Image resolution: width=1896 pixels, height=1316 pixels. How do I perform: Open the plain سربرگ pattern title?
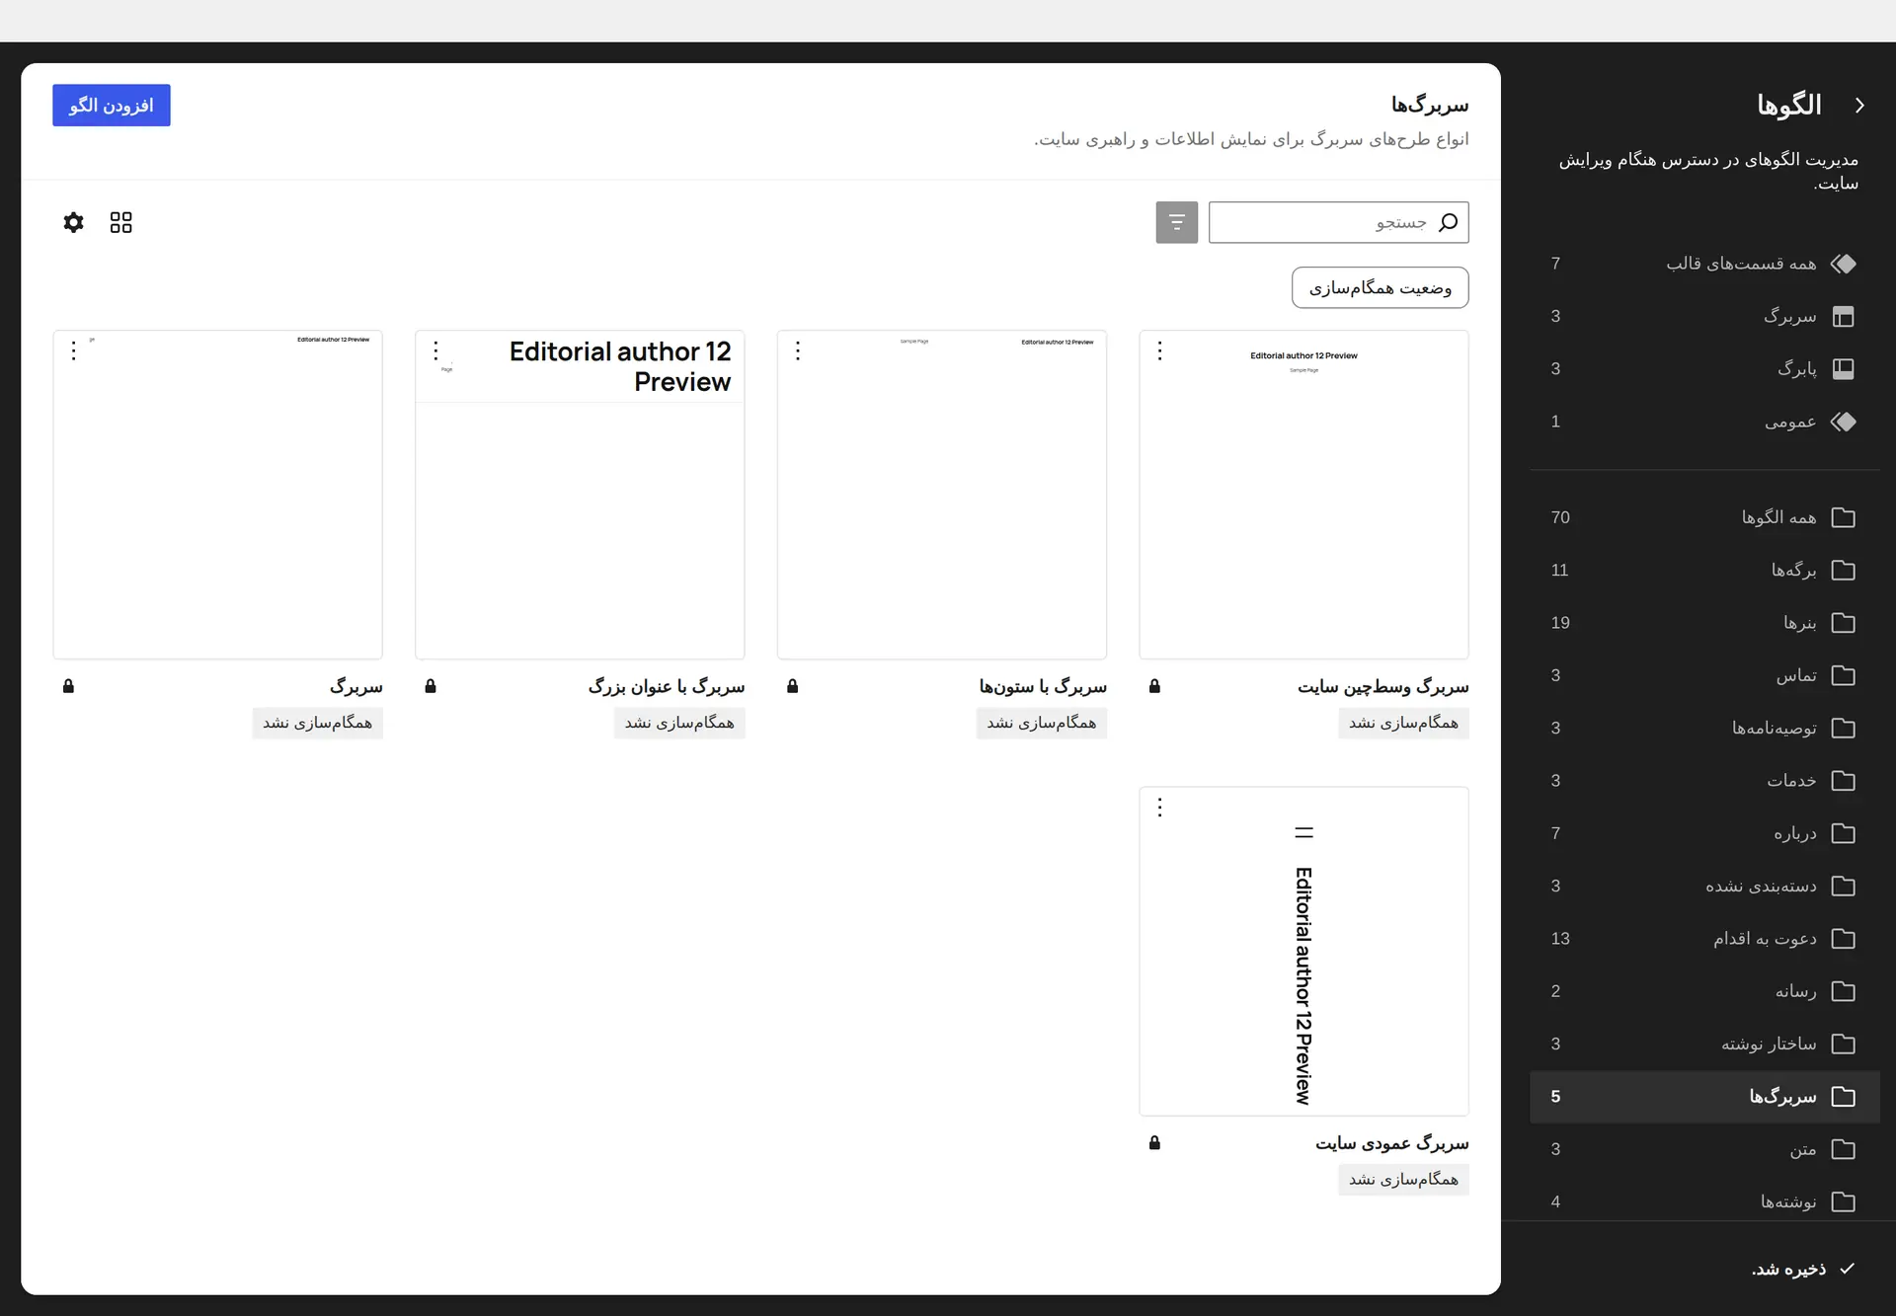pyautogui.click(x=355, y=686)
